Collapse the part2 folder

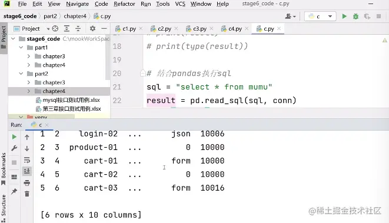coord(21,74)
